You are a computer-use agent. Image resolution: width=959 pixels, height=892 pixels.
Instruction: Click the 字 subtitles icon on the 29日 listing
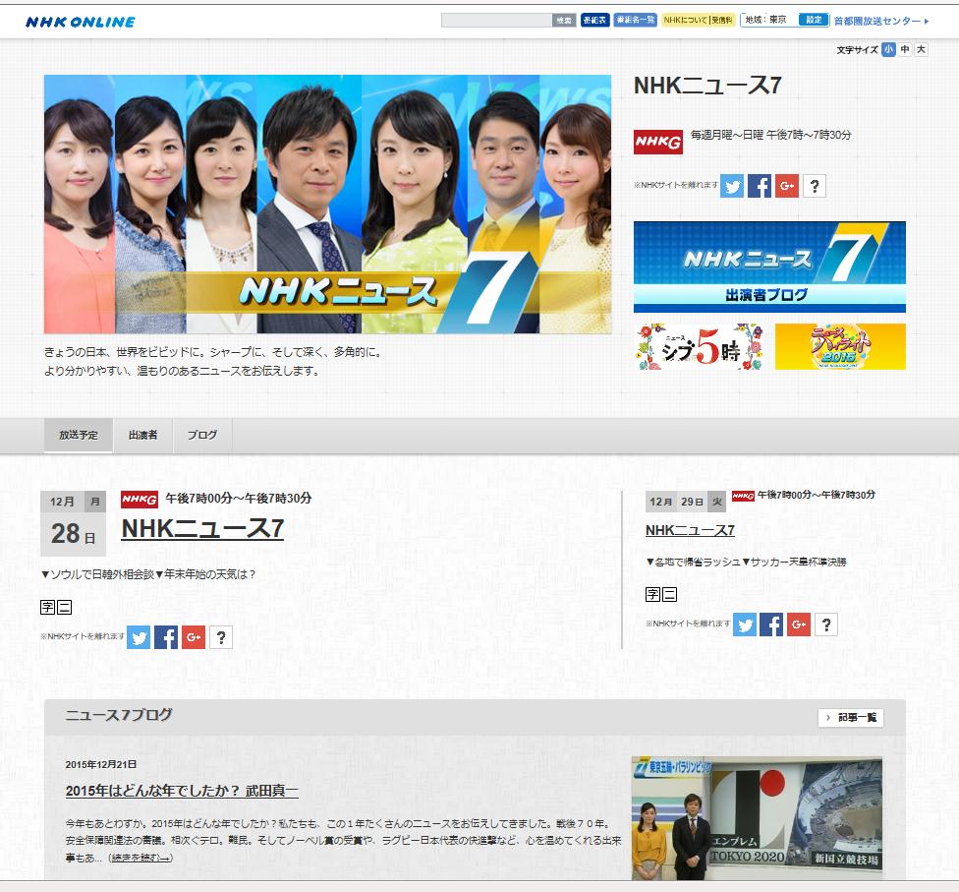[653, 594]
